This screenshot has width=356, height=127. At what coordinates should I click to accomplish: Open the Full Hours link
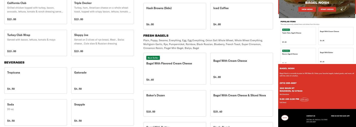[x=283, y=102]
